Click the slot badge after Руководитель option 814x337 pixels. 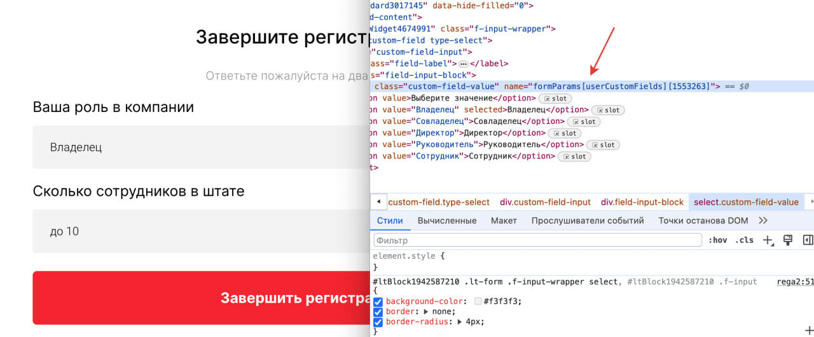[x=603, y=144]
